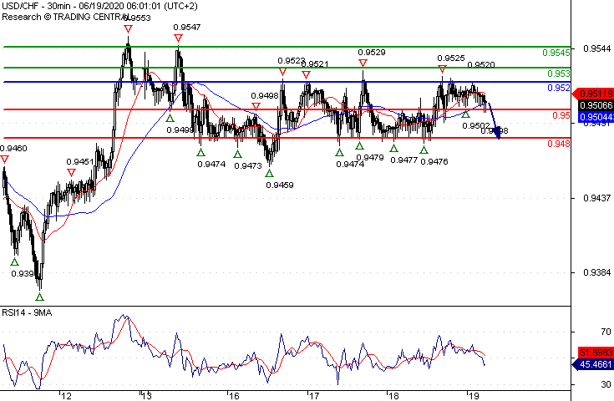Select the red triangle marker under the 0.9498 label

pos(256,106)
